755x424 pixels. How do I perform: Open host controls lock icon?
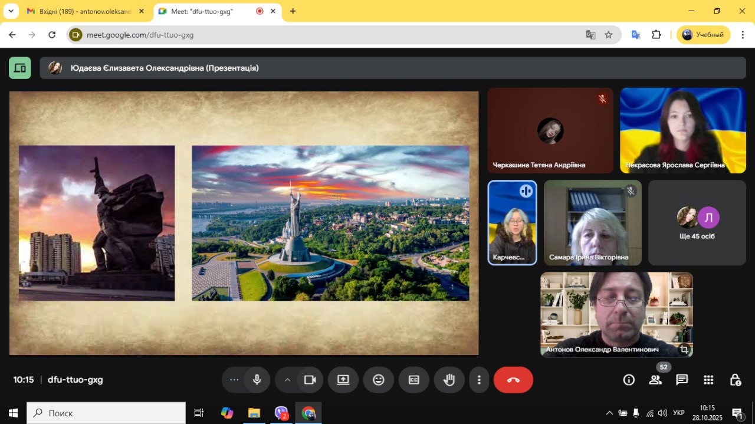[x=735, y=380]
